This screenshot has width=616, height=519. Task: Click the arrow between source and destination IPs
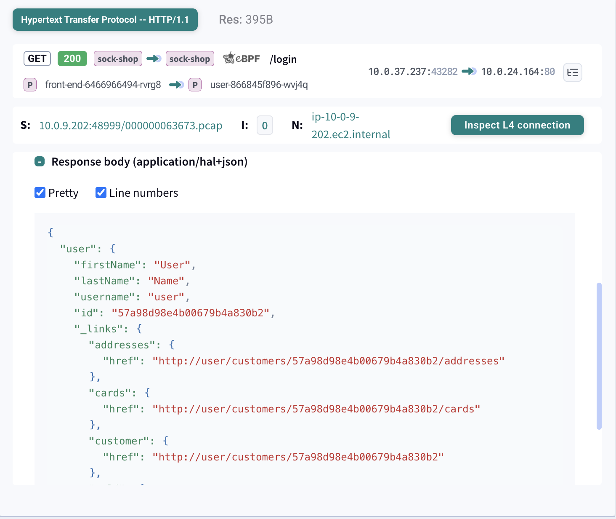click(469, 72)
